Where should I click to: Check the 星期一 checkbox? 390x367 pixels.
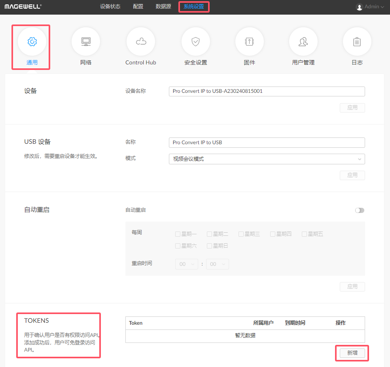tap(178, 234)
